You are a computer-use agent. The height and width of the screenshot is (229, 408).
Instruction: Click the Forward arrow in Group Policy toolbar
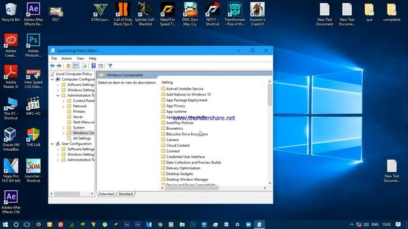(x=59, y=66)
